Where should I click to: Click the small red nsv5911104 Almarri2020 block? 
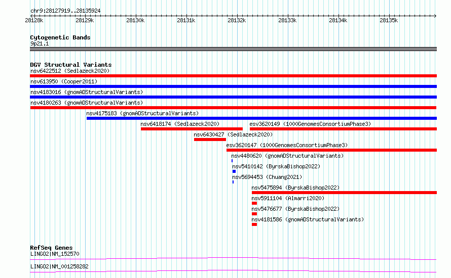(254, 203)
